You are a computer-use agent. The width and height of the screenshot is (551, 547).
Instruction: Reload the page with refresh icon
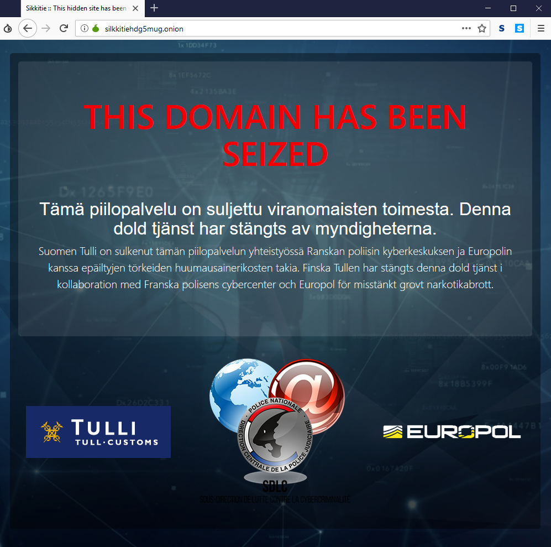coord(64,29)
